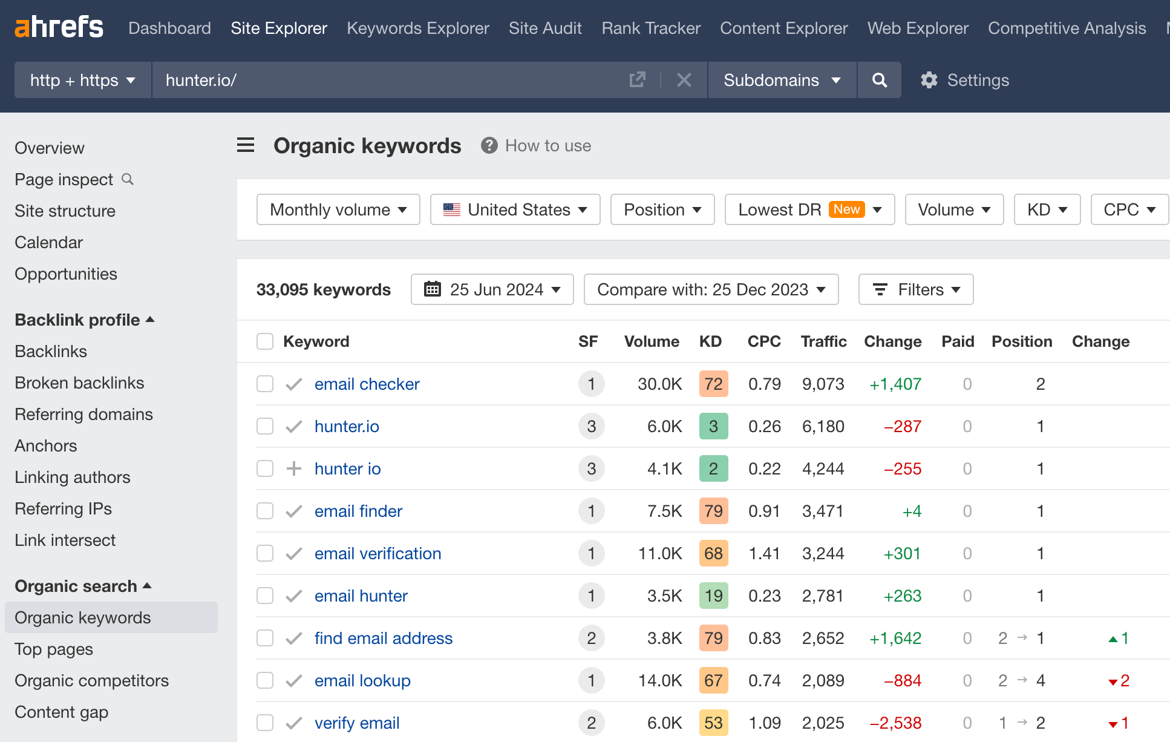Open the Filters button
Screen dimensions: 1170x742
[x=916, y=289]
